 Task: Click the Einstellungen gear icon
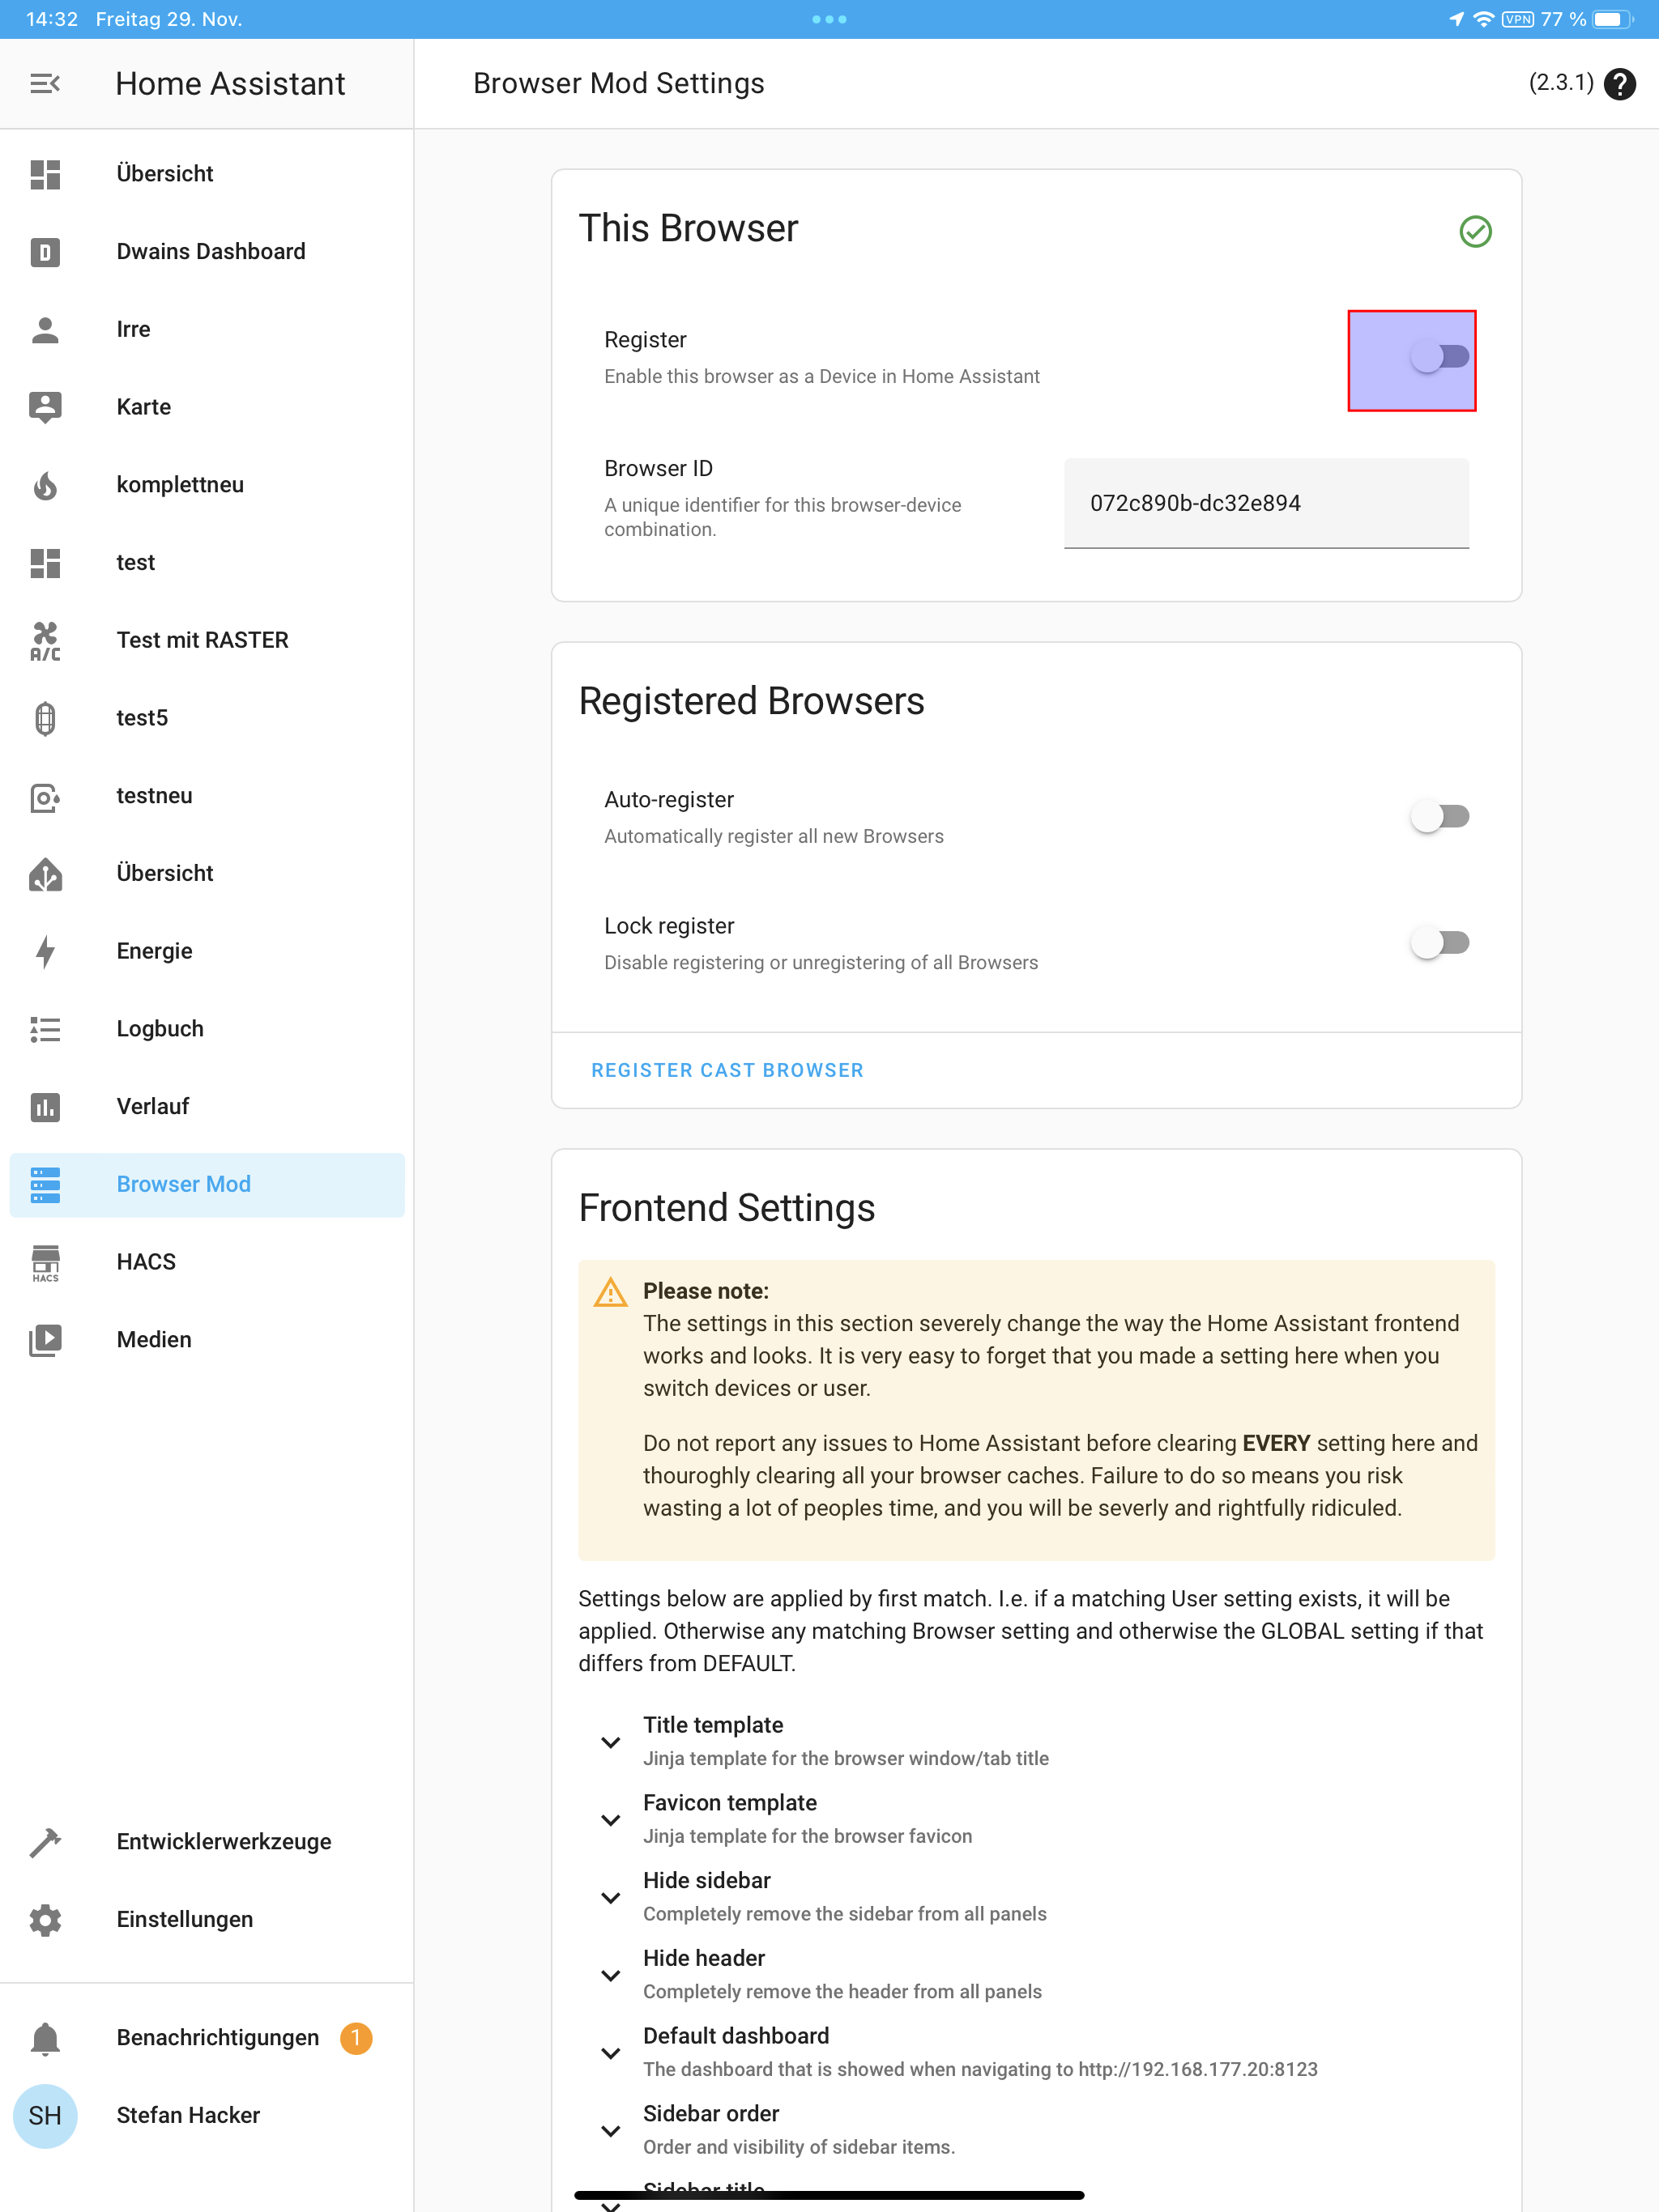click(x=45, y=1920)
